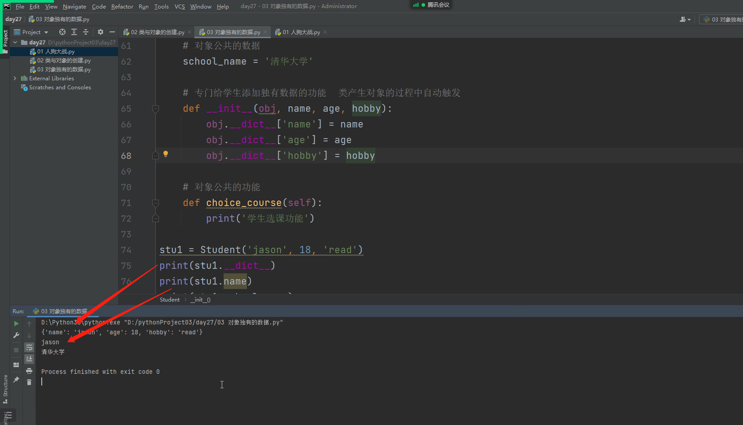The image size is (743, 425).
Task: Rerun the script with the green play icon
Action: coord(16,324)
